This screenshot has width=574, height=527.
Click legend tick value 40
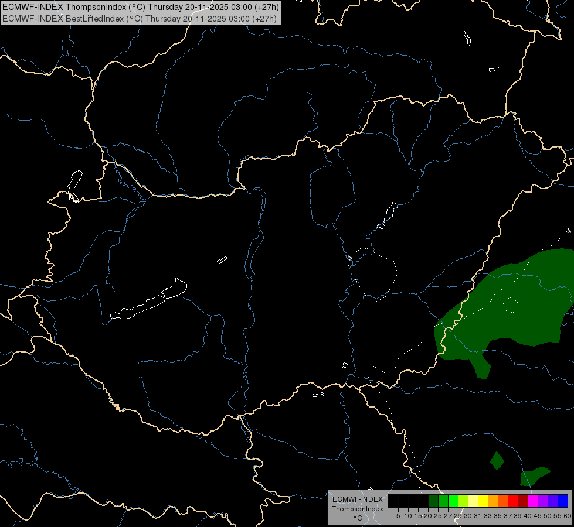(528, 516)
